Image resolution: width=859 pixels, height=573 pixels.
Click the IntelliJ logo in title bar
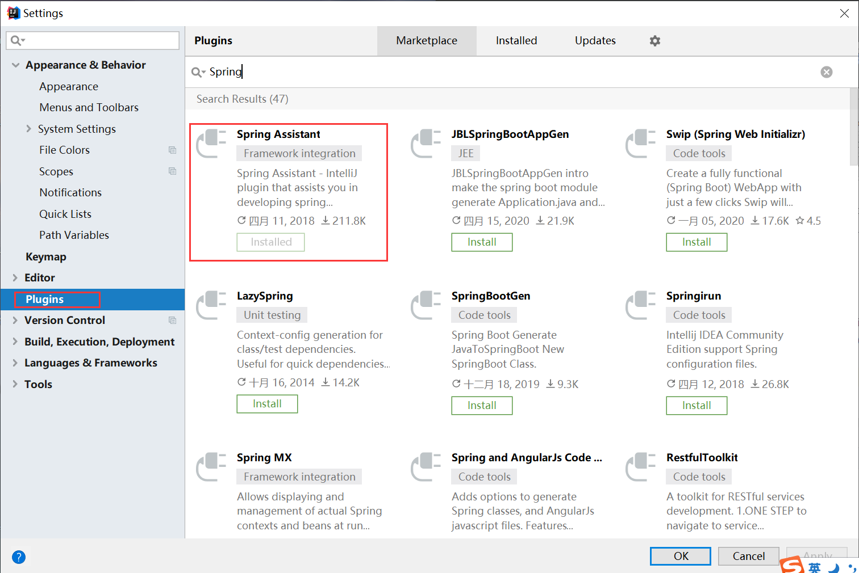pyautogui.click(x=13, y=12)
